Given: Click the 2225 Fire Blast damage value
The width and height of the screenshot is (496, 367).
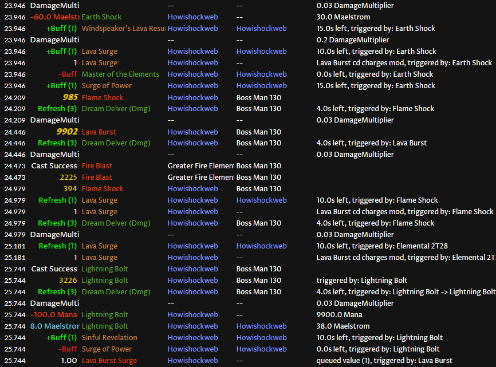Looking at the screenshot, I should [68, 177].
